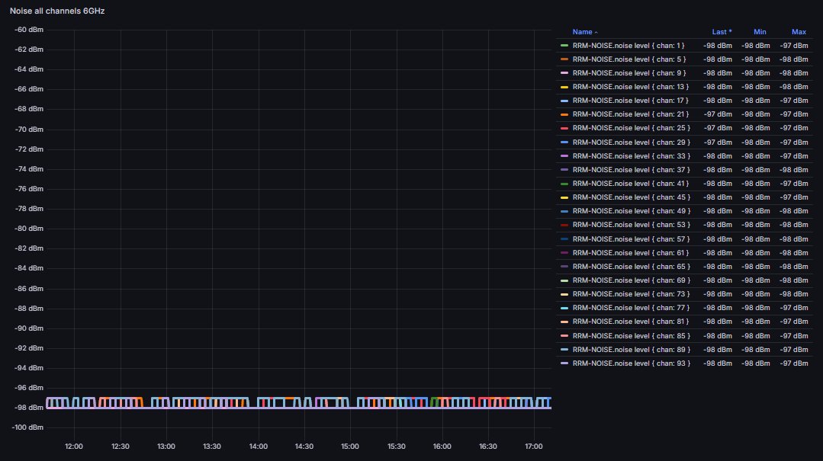Change series color swatch of chan: 29
823x461 pixels.
pyautogui.click(x=564, y=142)
